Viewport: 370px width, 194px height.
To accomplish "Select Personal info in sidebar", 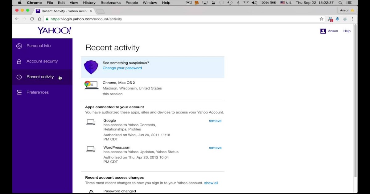I will 42,46.
